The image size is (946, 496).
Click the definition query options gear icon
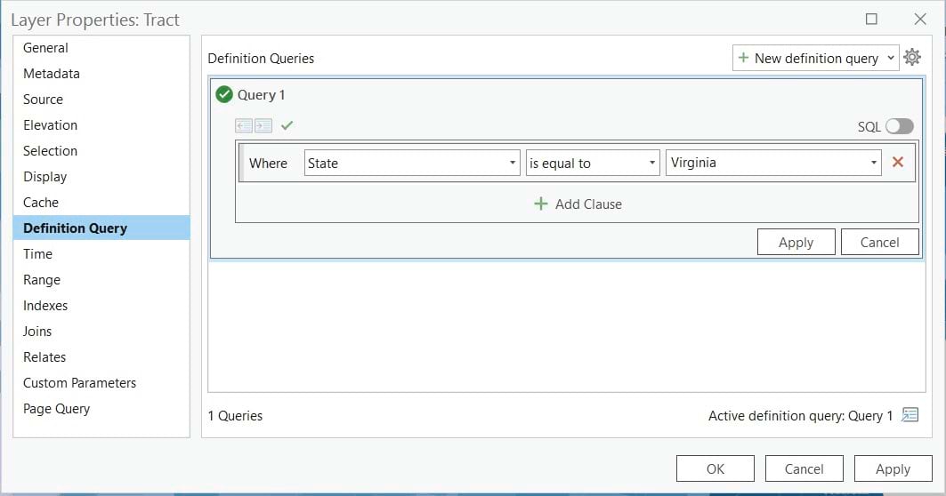click(x=912, y=58)
